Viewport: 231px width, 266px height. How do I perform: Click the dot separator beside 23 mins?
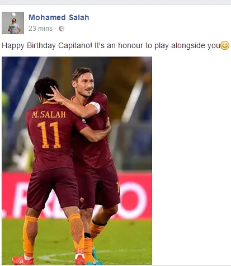pyautogui.click(x=55, y=29)
